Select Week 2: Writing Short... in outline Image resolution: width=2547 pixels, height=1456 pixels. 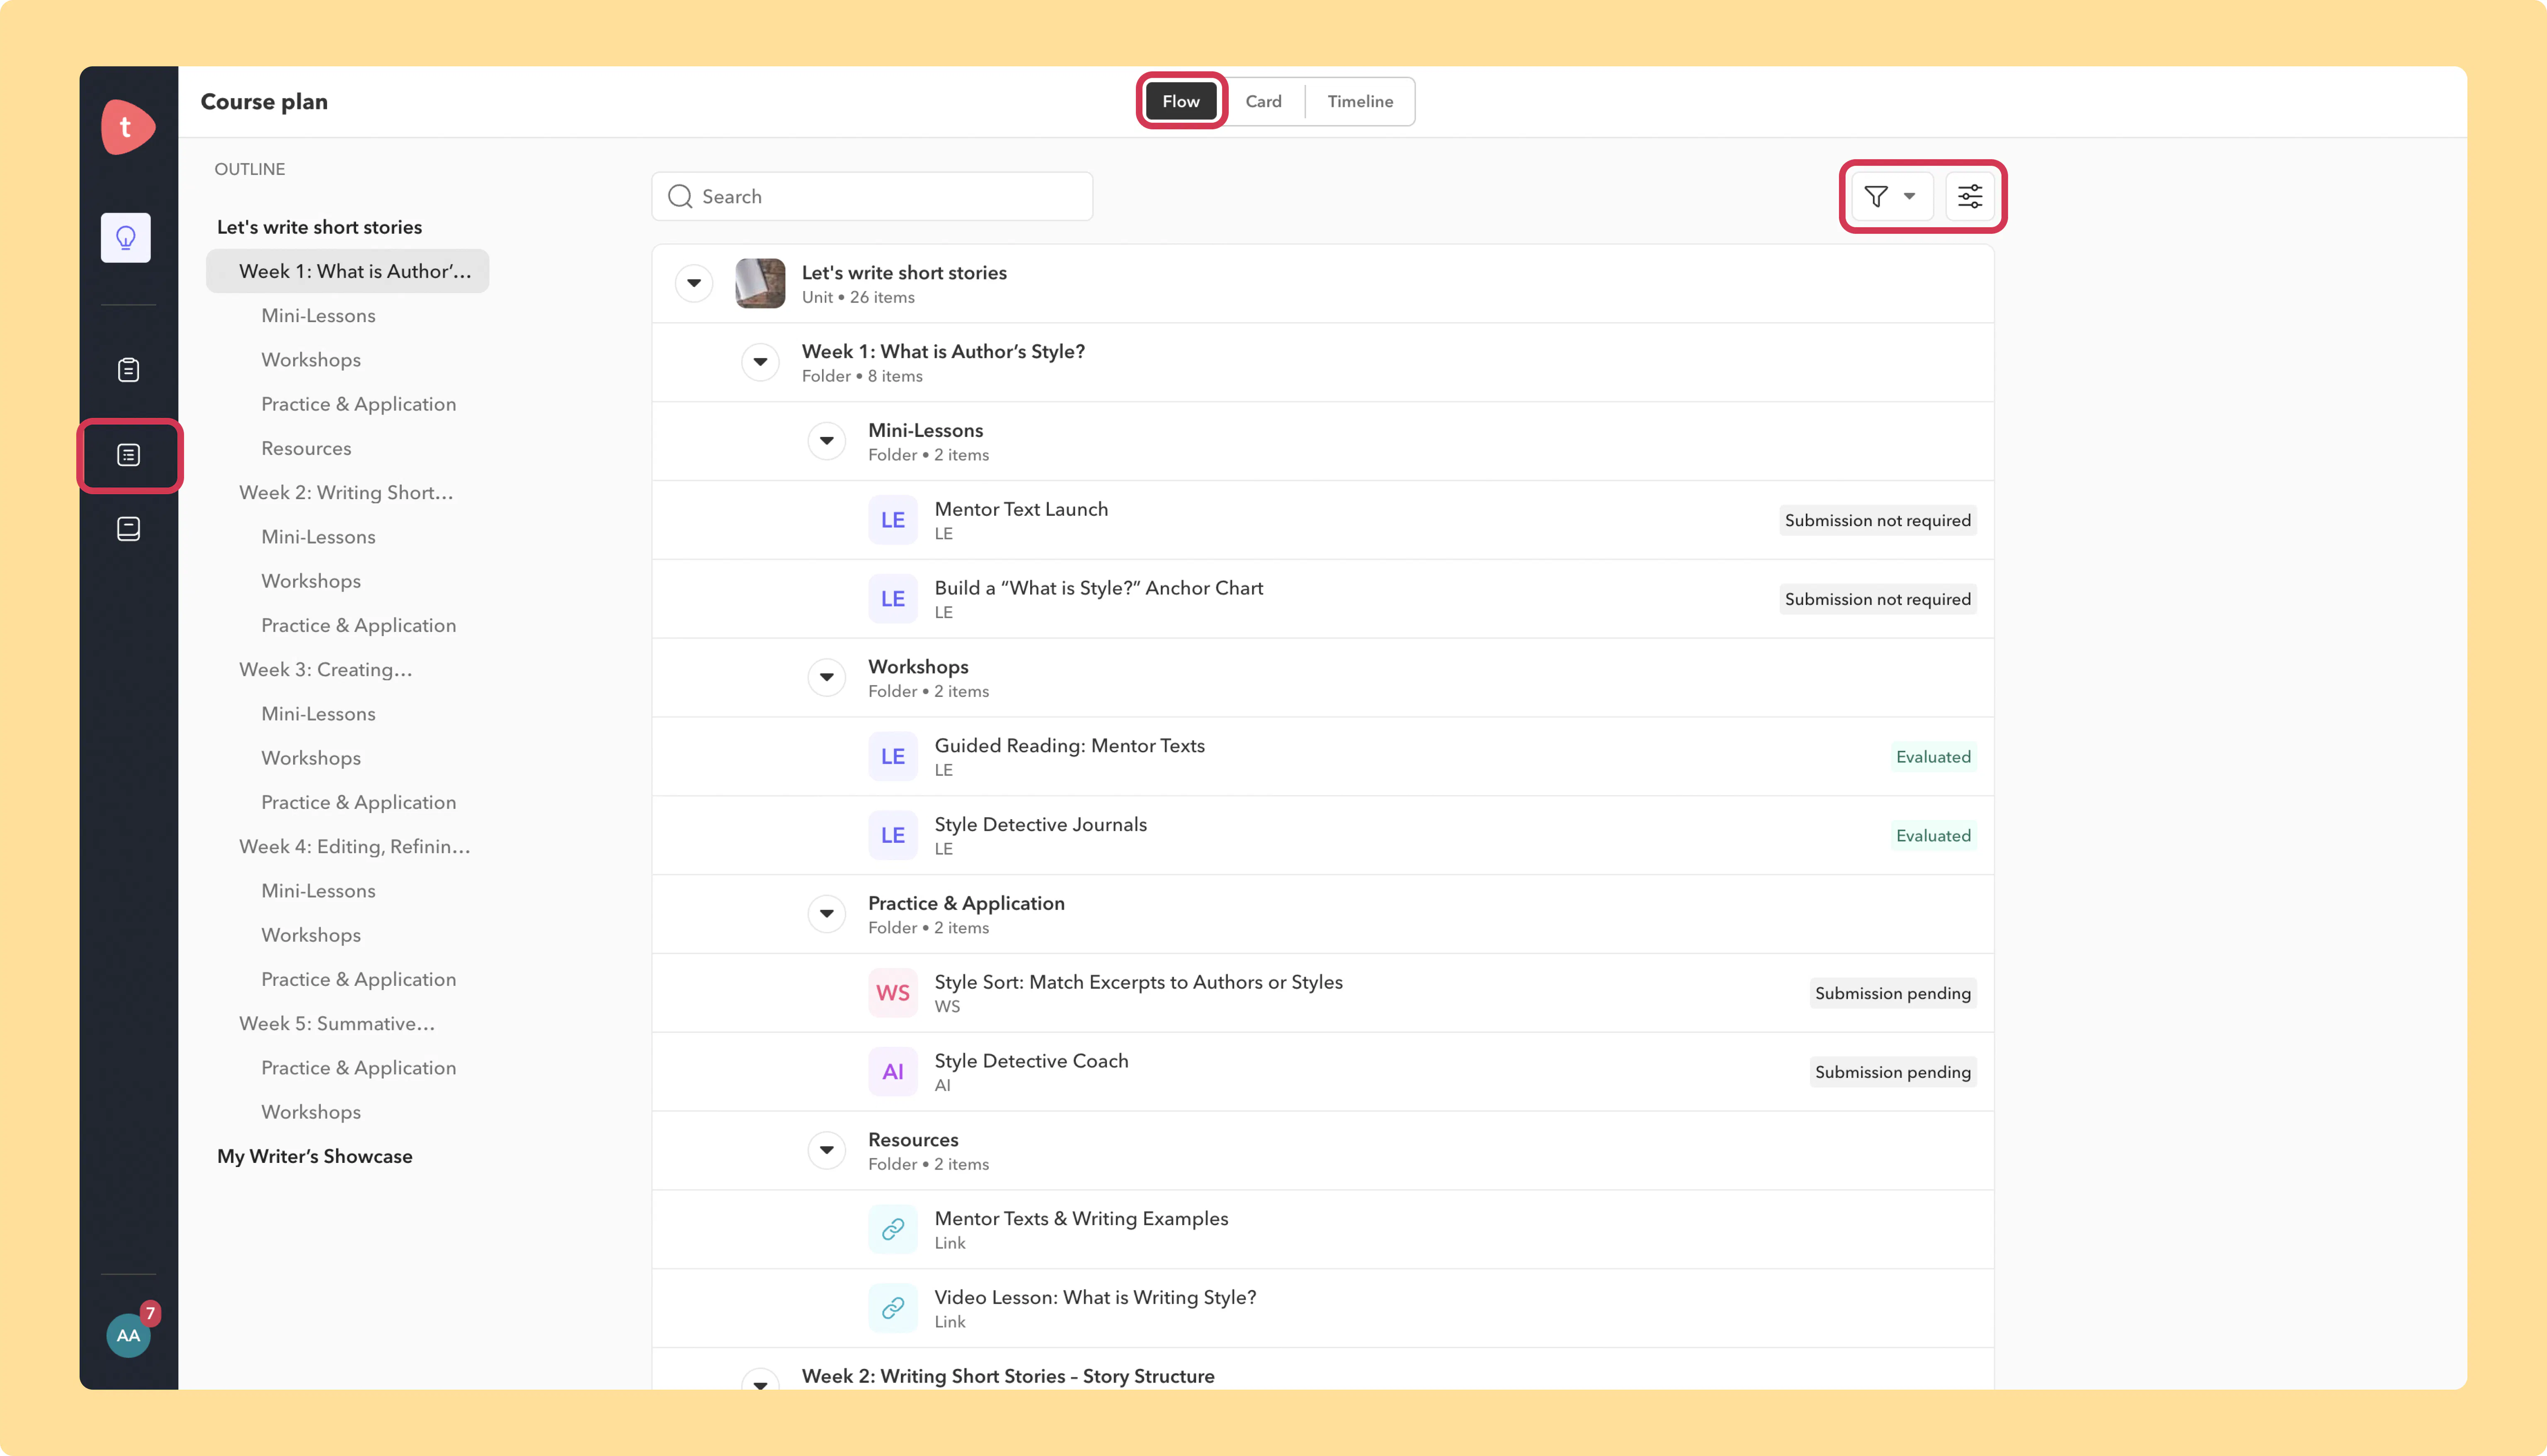[346, 492]
